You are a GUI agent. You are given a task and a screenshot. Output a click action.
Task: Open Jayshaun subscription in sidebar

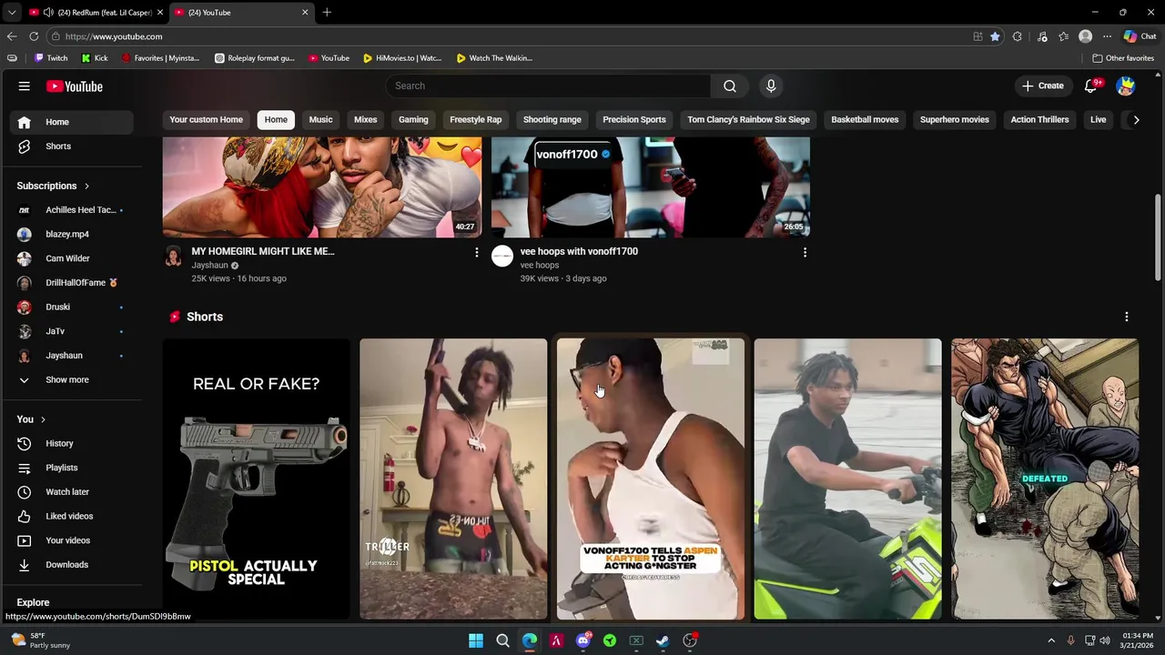(70, 356)
